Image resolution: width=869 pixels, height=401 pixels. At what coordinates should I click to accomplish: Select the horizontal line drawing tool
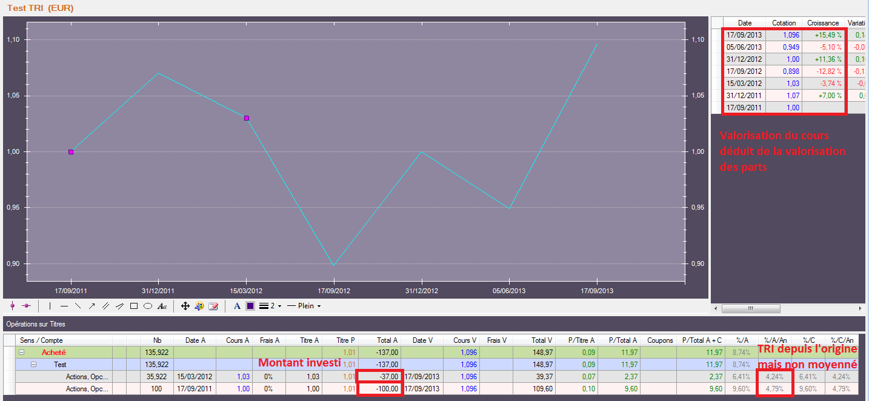tap(64, 307)
